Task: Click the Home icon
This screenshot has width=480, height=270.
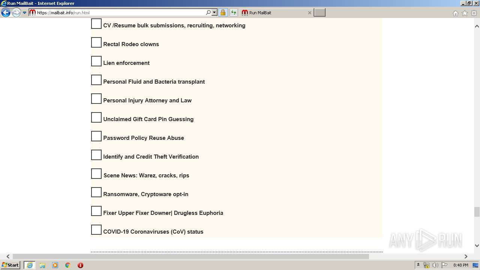Action: click(455, 13)
